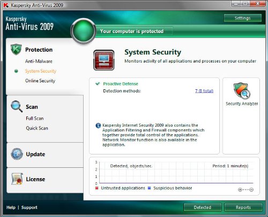Click the Scan magnifying glass icon
This screenshot has height=217, width=268.
[x=17, y=106]
